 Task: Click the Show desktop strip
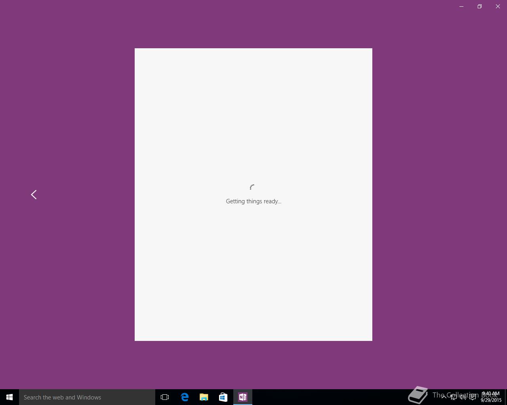[506, 397]
